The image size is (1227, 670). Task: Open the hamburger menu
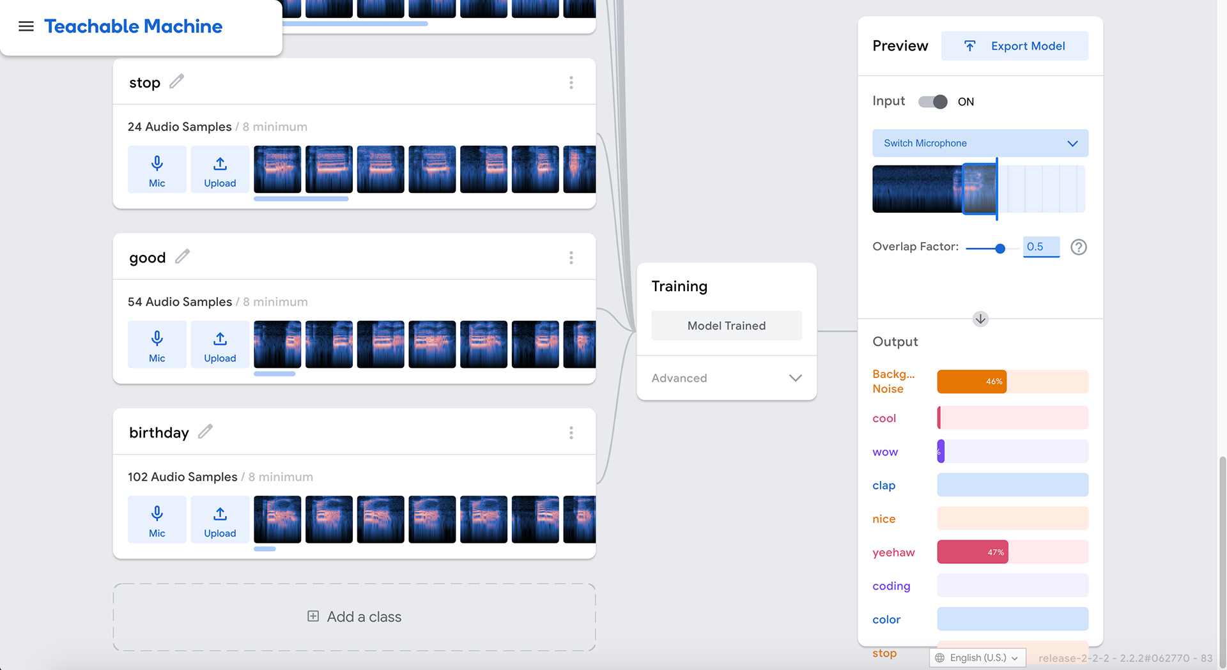tap(26, 26)
